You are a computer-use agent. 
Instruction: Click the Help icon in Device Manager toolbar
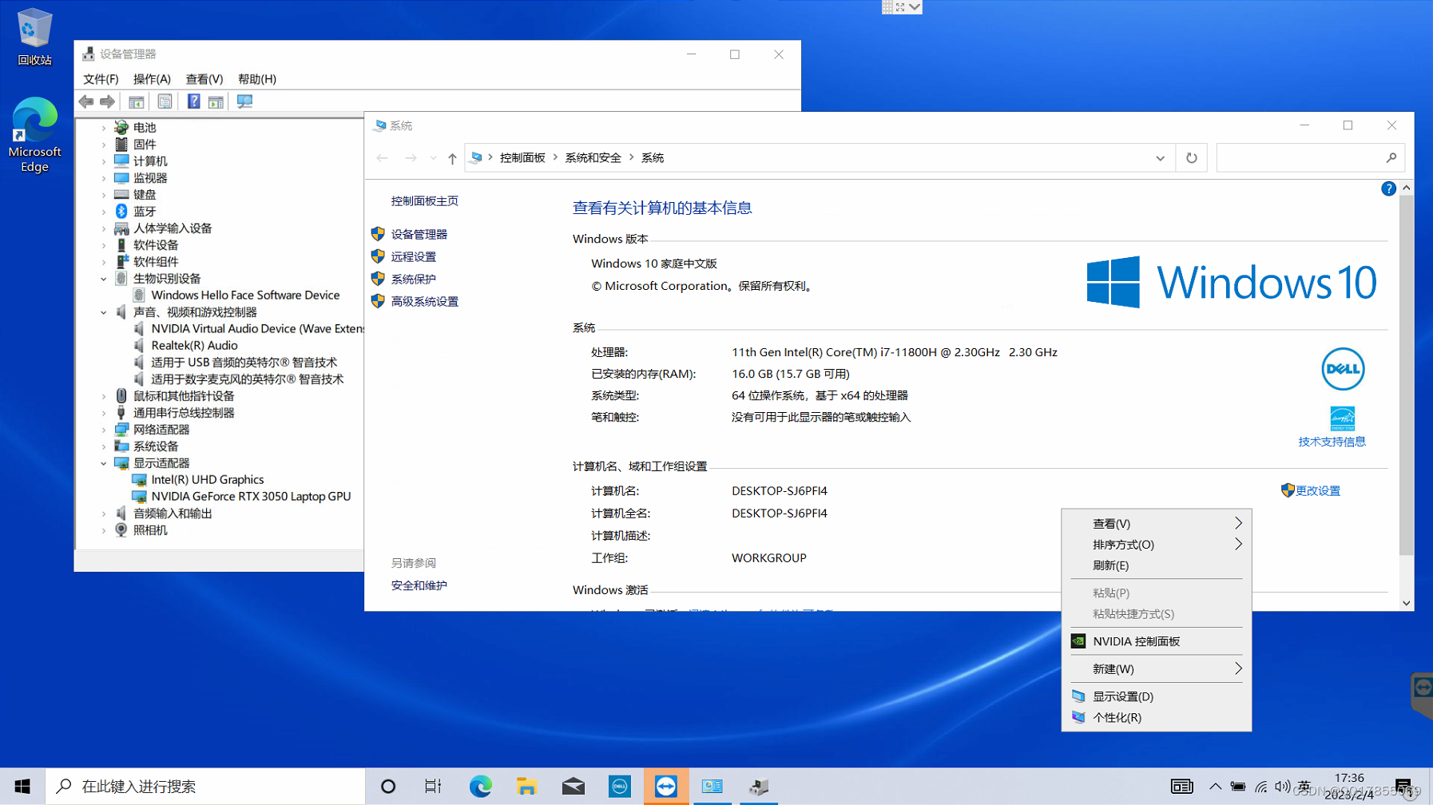tap(193, 101)
